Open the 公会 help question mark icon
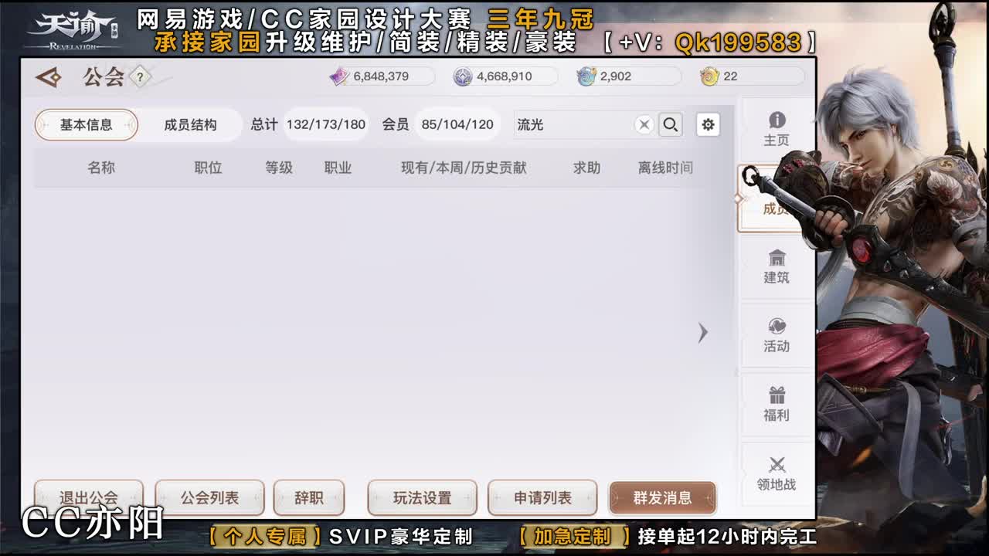The width and height of the screenshot is (989, 556). point(139,76)
